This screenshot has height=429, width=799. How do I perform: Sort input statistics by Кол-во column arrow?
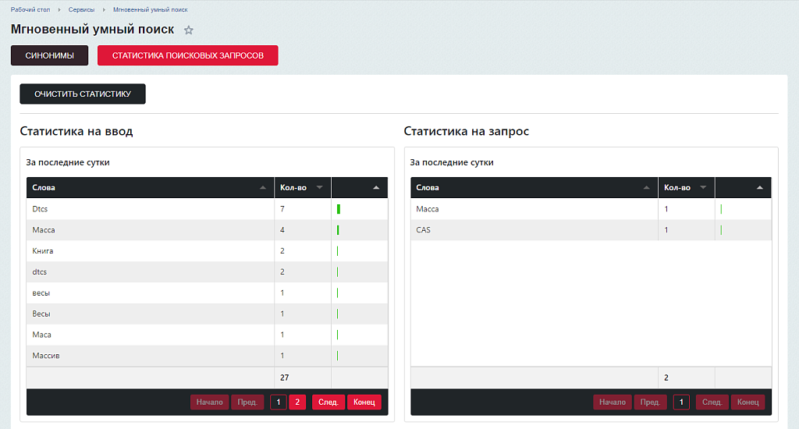tap(319, 188)
